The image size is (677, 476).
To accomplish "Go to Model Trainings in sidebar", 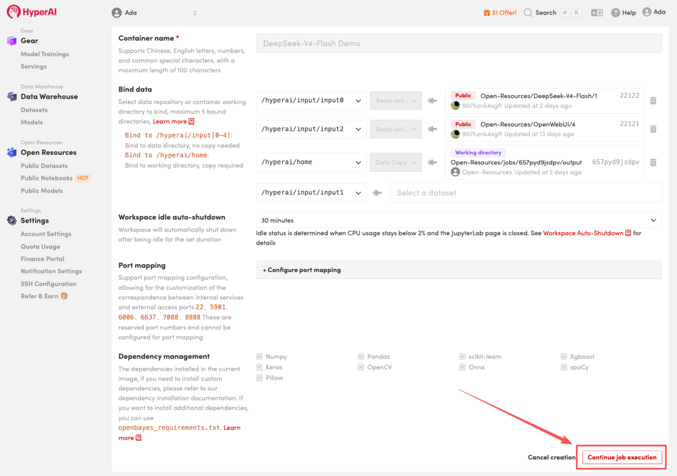I will 45,54.
